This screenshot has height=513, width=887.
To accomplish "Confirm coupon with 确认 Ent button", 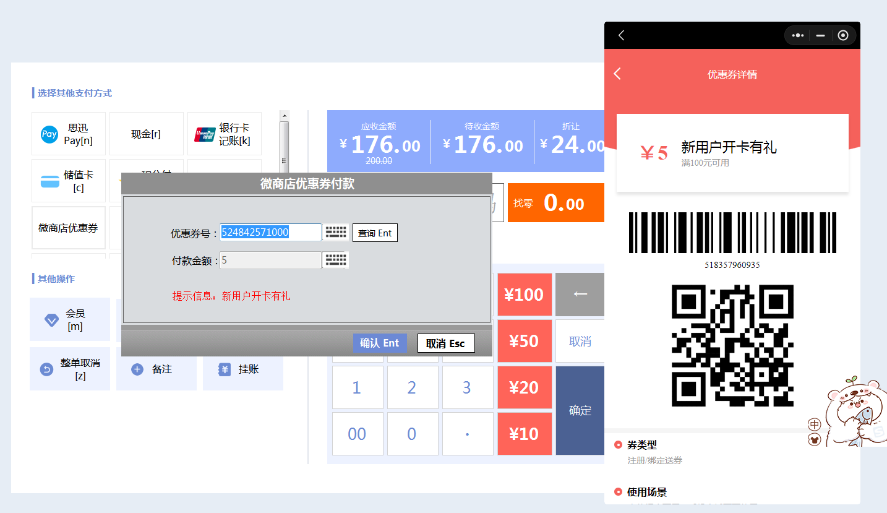I will [380, 343].
